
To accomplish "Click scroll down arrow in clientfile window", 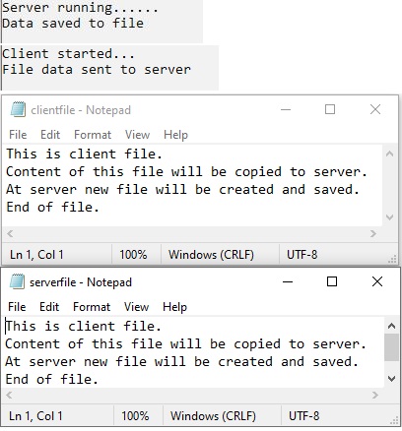I will [x=390, y=217].
